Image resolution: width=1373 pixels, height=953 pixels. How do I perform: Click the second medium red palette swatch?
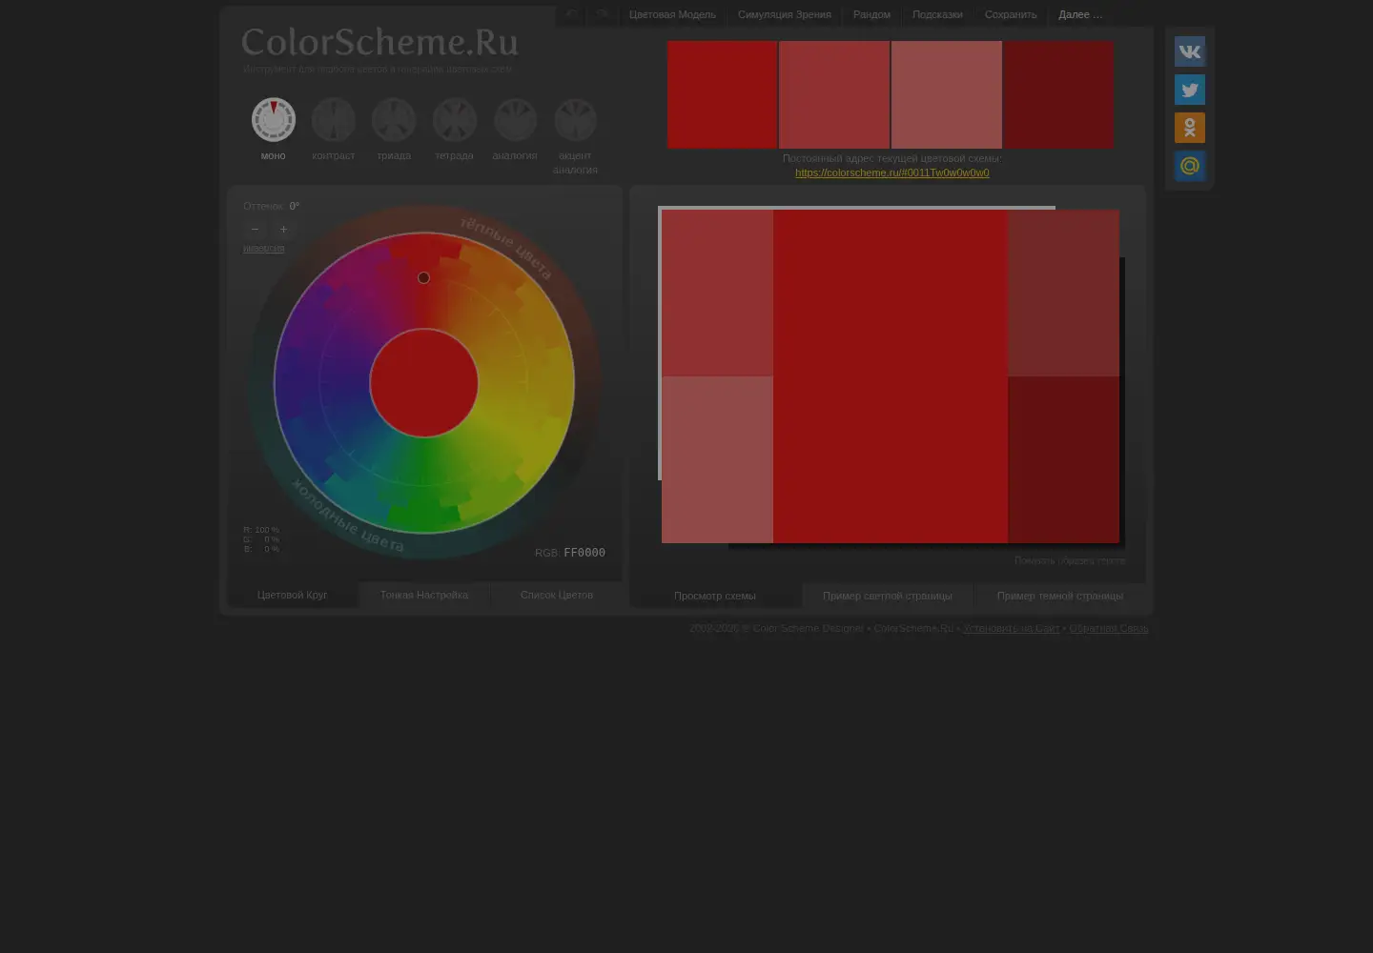(834, 94)
